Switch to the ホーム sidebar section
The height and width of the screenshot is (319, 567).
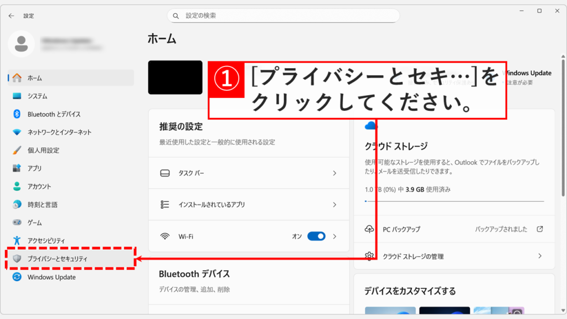(17, 78)
